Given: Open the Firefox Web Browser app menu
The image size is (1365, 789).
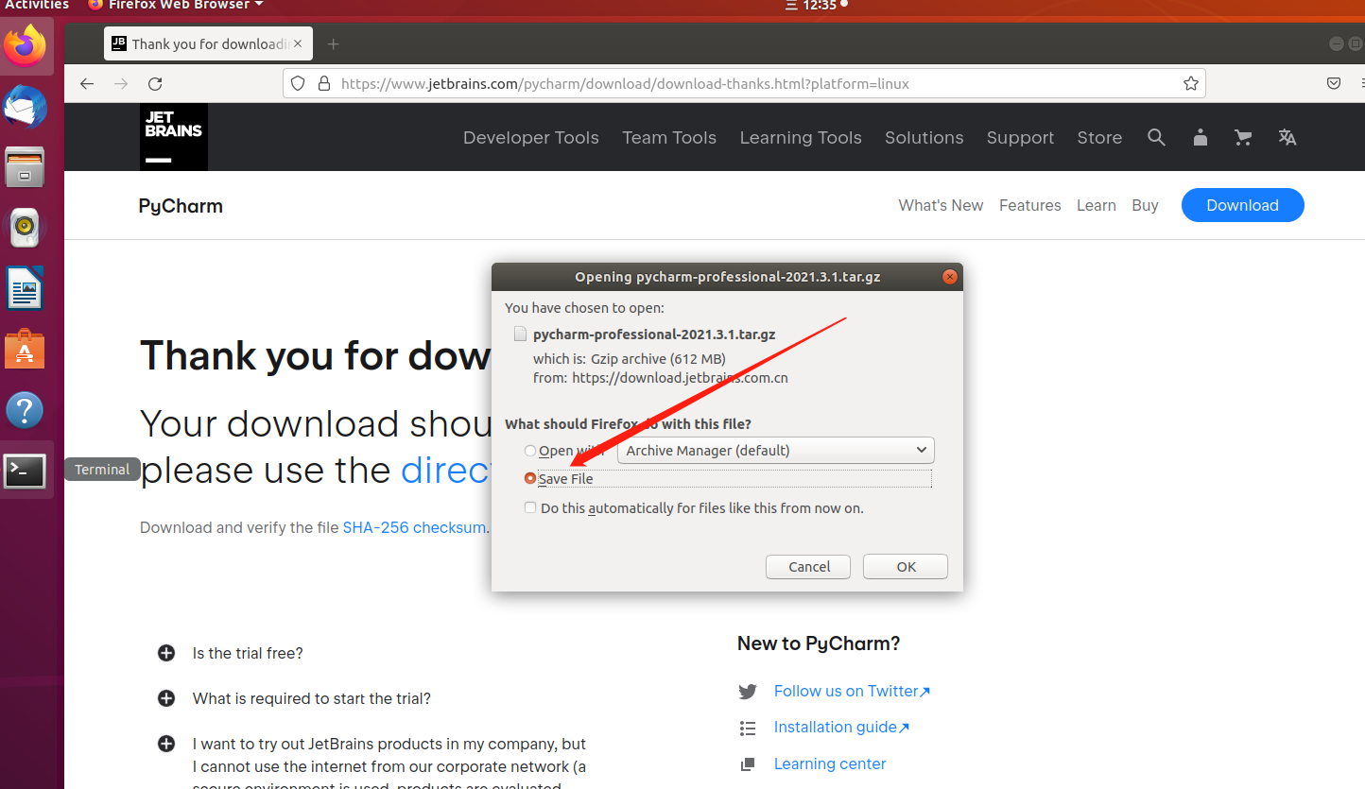Looking at the screenshot, I should pos(176,6).
